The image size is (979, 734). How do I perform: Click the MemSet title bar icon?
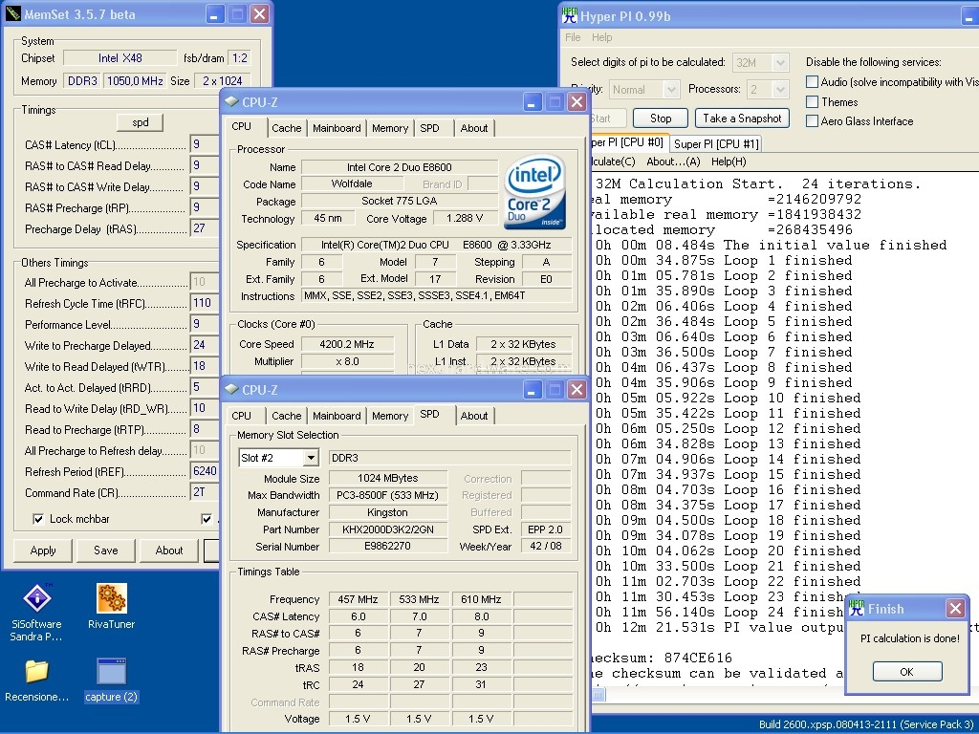tap(13, 13)
